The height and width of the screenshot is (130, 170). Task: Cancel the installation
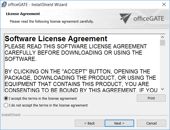(x=151, y=123)
